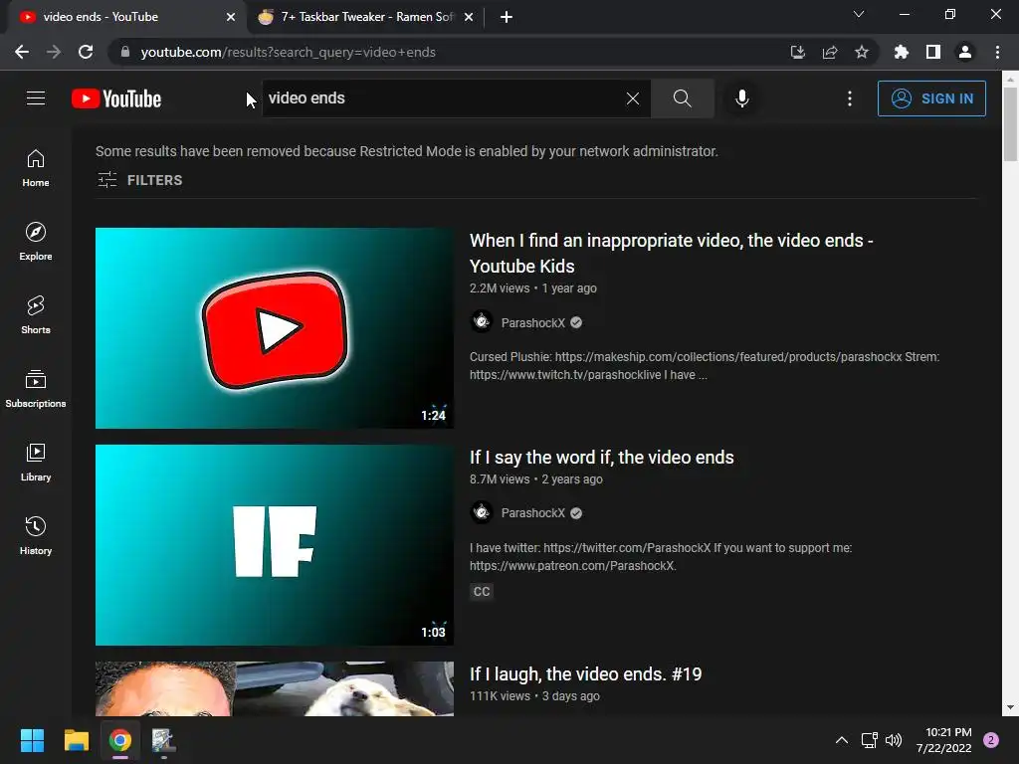This screenshot has height=764, width=1019.
Task: Open the Extensions puzzle icon
Action: click(901, 52)
